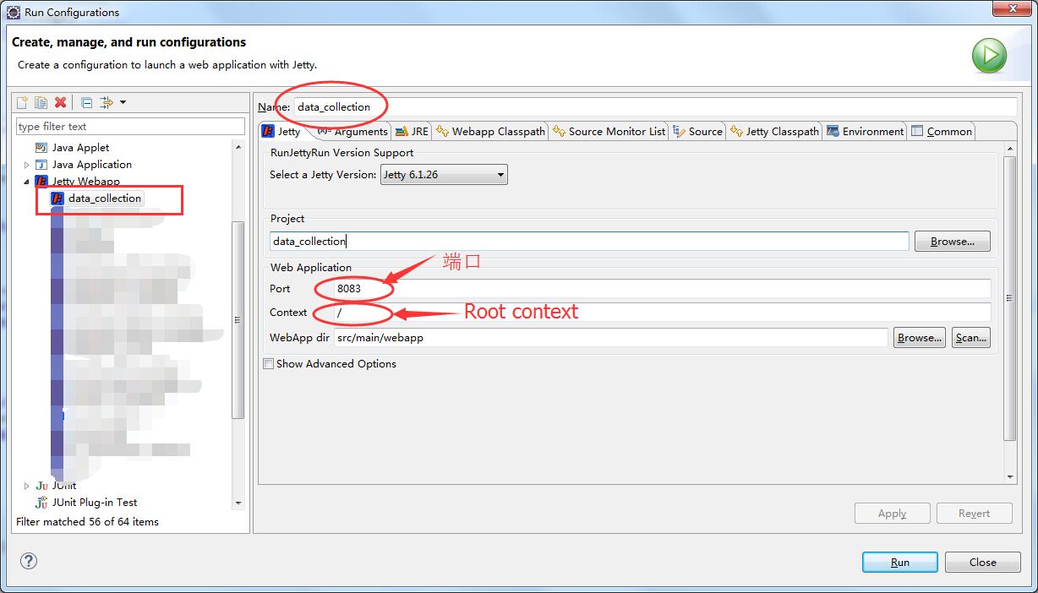Viewport: 1038px width, 593px height.
Task: Click the Project input field
Action: click(x=589, y=242)
